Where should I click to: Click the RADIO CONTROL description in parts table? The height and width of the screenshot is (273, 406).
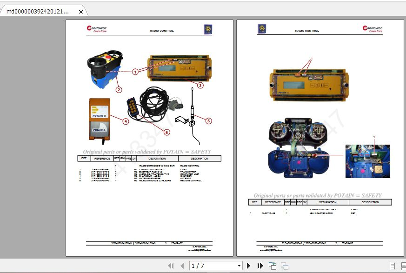tap(190, 166)
